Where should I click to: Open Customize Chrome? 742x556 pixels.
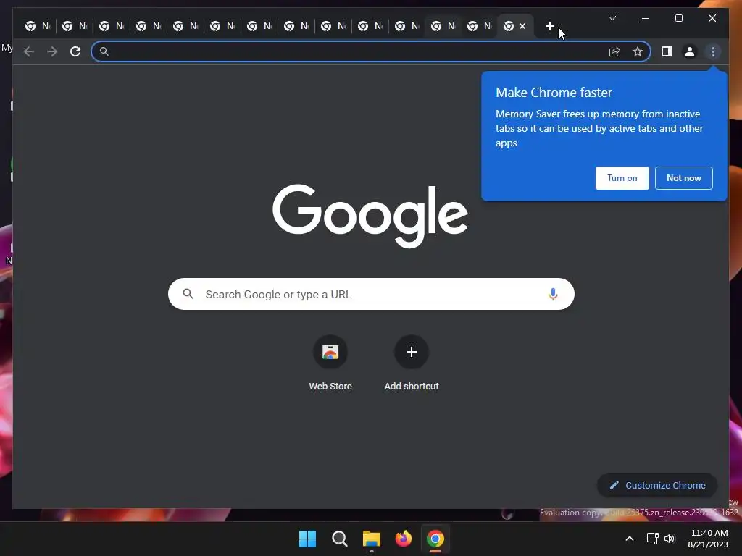(x=657, y=486)
